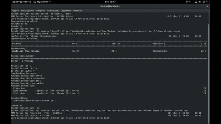Click the 'Is this ok [y/N]: y' line

click(23, 71)
